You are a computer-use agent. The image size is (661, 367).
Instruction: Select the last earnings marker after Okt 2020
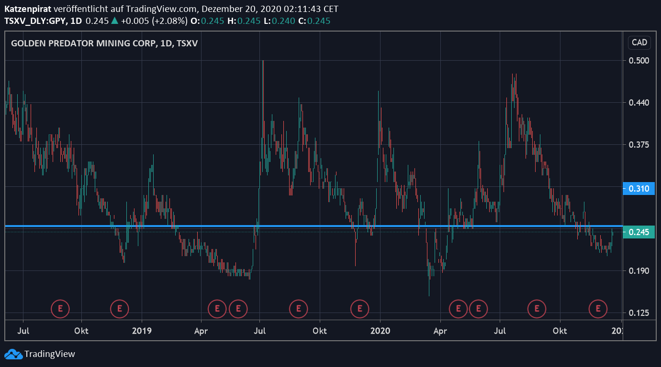coord(598,309)
